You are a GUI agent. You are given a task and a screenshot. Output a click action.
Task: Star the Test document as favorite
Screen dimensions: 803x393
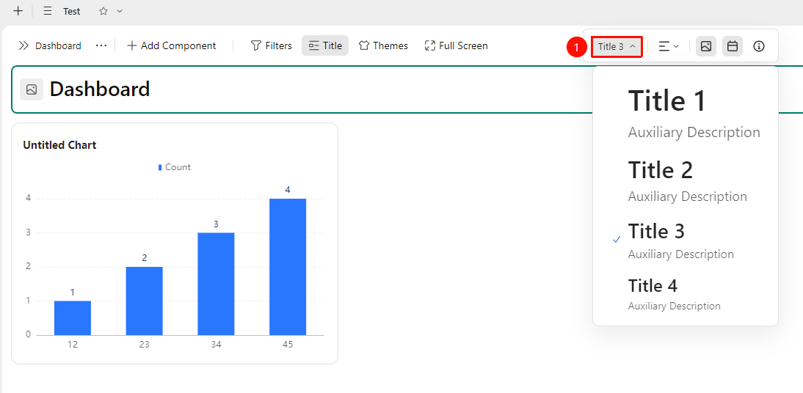point(103,11)
